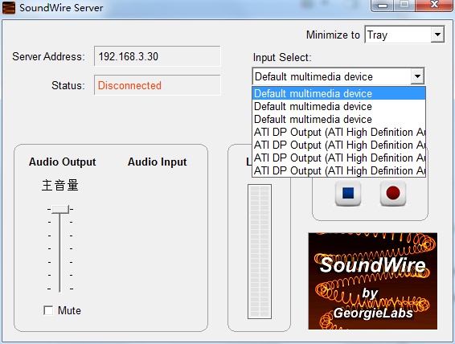Select the first ATI DP Output entry
Screen dimensions: 455x344
click(x=339, y=133)
